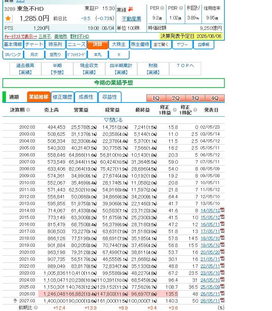Jump to 過去最高【実績】 section
Viewport: 272px width, 311px height.
coord(25,69)
